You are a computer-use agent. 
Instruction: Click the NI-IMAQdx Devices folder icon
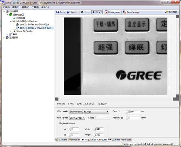tap(14, 21)
